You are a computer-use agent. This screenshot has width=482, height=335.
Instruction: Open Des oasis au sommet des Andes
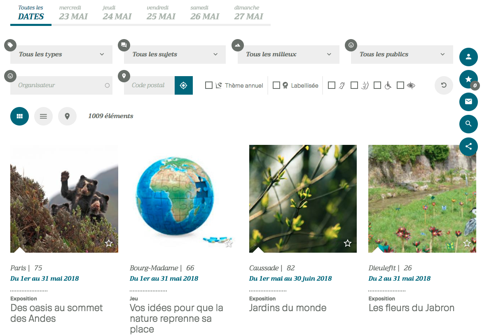point(56,313)
